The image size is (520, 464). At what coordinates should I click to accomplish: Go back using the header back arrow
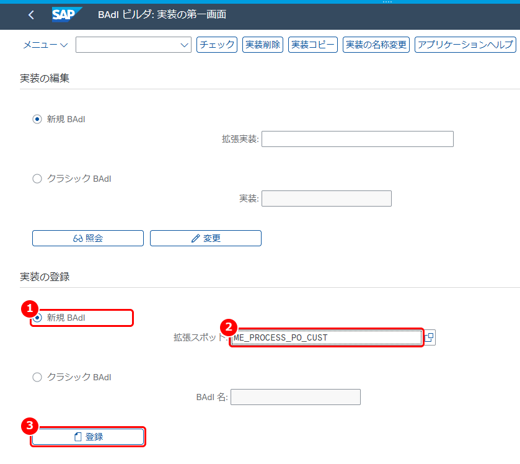[x=31, y=15]
